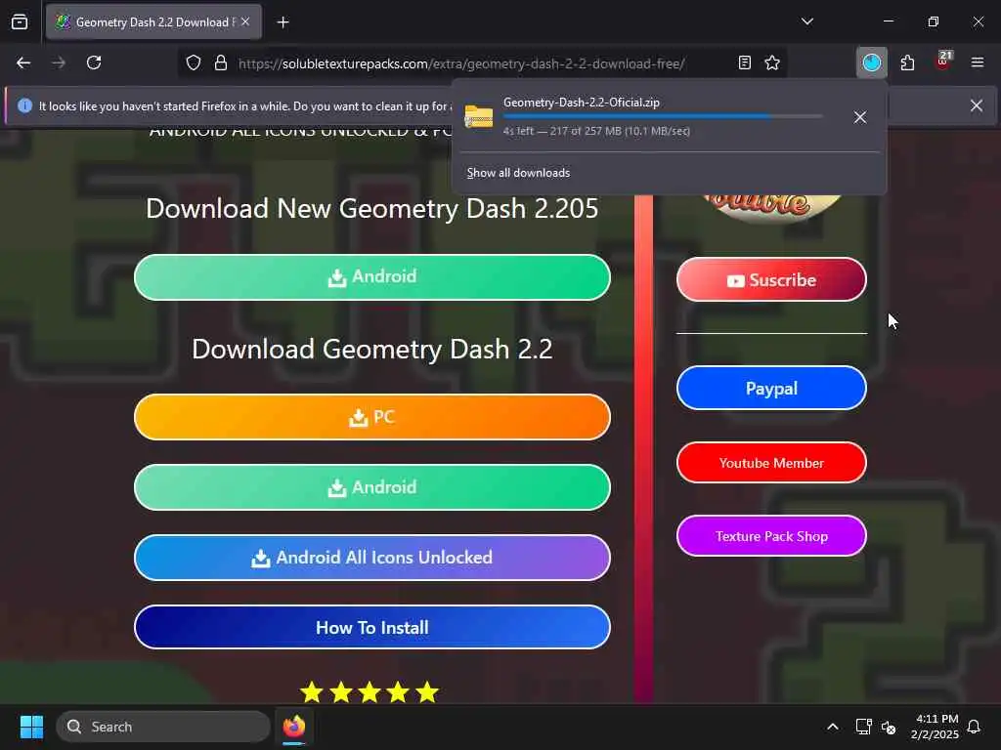Click the taskbar Search box
1001x750 pixels.
(x=163, y=727)
